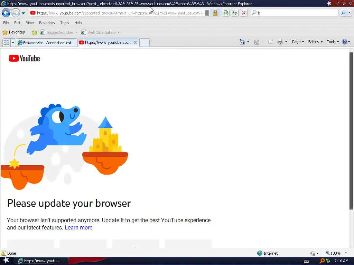
Task: Click the Internet Explorer taskbar button
Action: pos(41,261)
